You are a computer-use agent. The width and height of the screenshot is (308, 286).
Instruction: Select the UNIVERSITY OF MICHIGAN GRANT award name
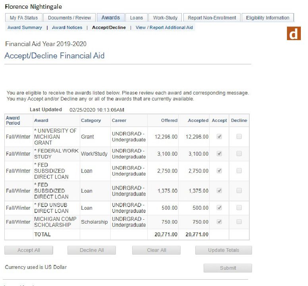(56, 137)
